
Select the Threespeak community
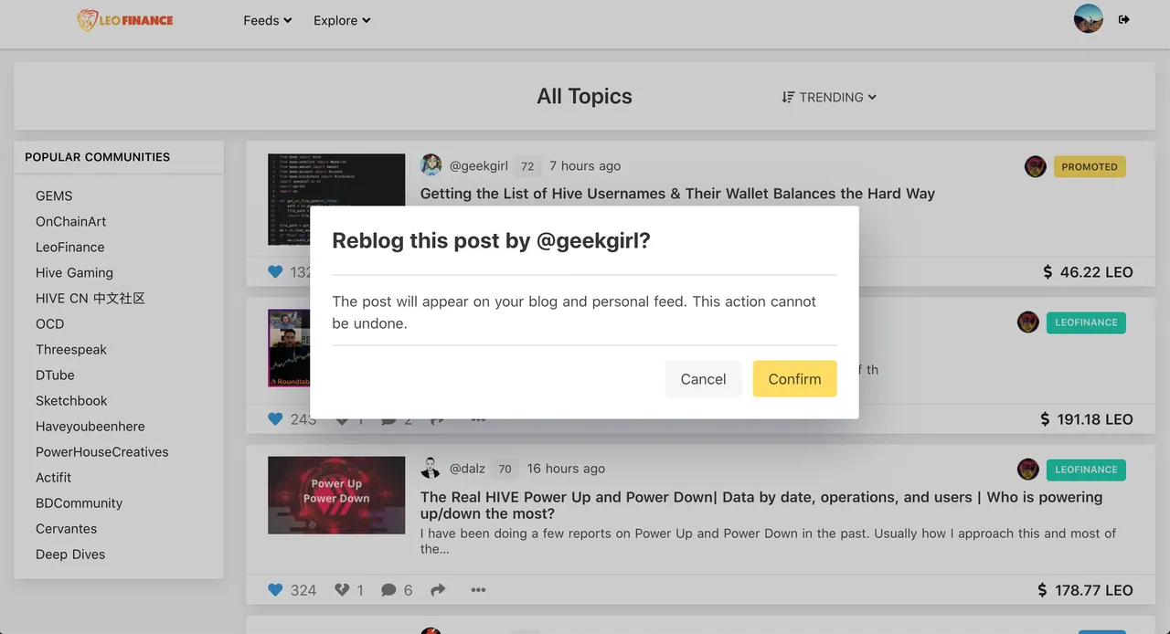71,349
